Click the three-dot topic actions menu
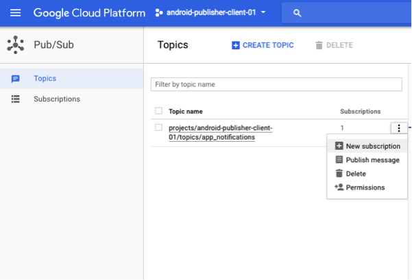This screenshot has height=280, width=412. pyautogui.click(x=398, y=128)
